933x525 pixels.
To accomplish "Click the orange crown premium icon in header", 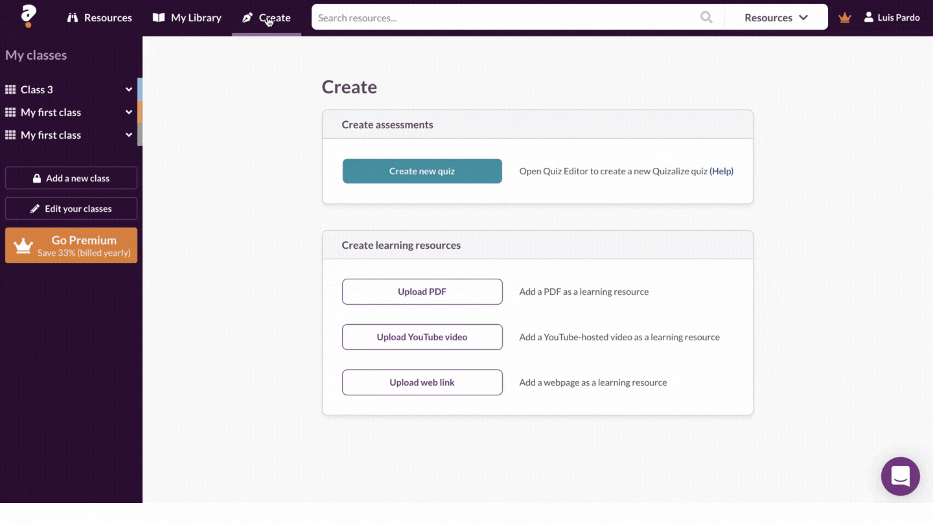I will (x=844, y=17).
